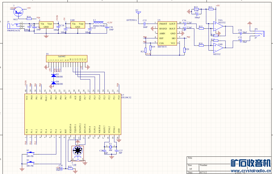Click the L2 inductor coil

(99, 23)
